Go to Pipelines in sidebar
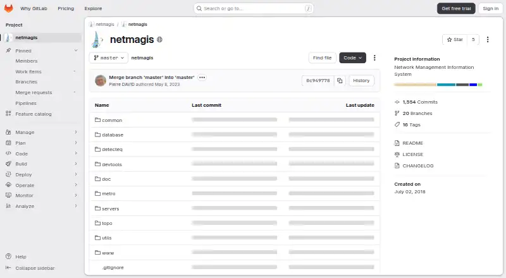This screenshot has height=278, width=506. 26,103
